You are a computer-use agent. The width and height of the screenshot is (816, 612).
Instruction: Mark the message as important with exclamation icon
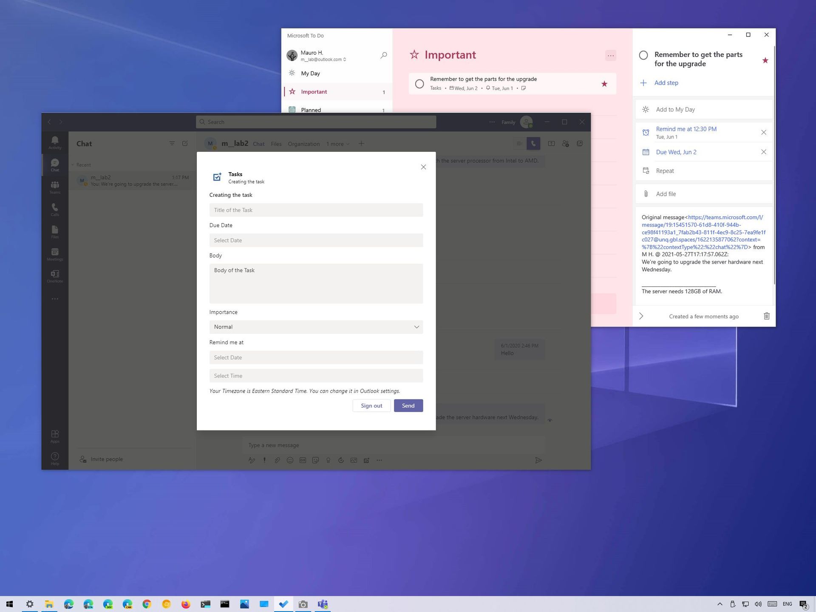coord(264,460)
